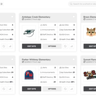Click EDIT SITE for Parker Whitney Elementary
Image resolution: width=96 pixels, height=96 pixels.
click(32, 89)
